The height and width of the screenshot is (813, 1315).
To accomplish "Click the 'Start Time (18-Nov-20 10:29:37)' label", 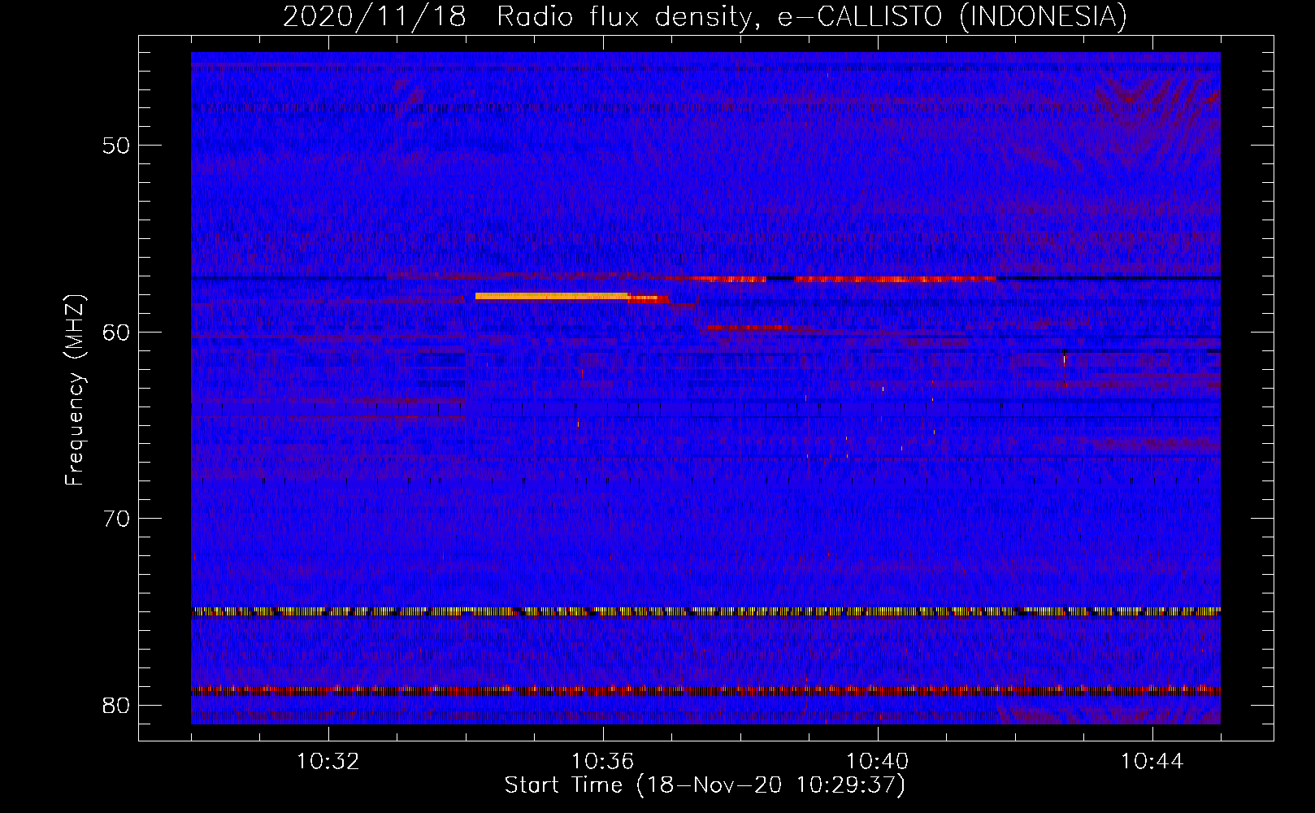I will pyautogui.click(x=705, y=785).
